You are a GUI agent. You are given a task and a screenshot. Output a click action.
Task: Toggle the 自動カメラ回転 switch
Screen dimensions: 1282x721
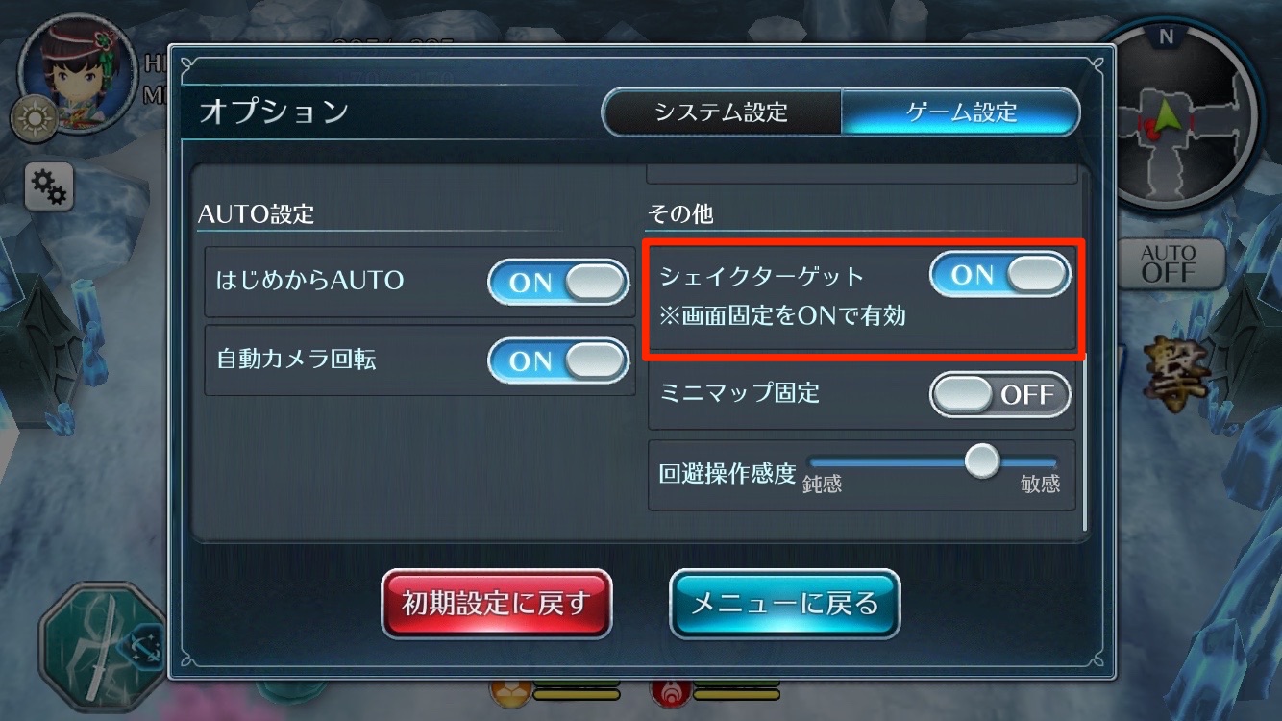pyautogui.click(x=558, y=360)
